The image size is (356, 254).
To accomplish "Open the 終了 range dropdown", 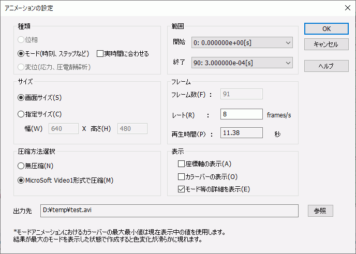I will pyautogui.click(x=242, y=63).
